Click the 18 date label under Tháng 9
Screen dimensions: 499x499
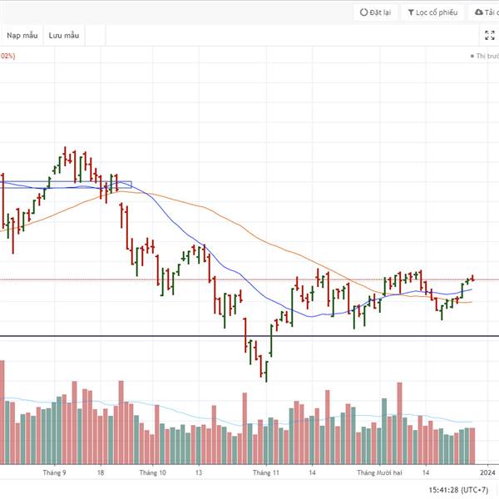[101, 472]
